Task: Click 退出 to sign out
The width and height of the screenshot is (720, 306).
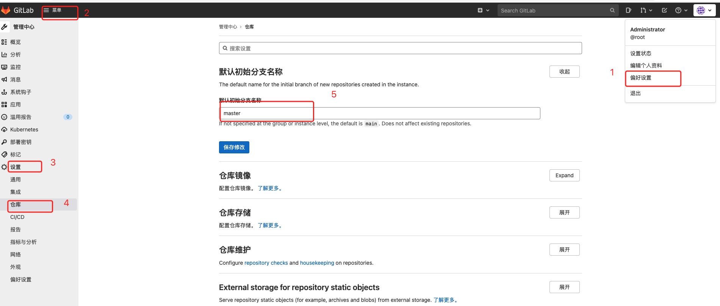Action: pos(635,93)
